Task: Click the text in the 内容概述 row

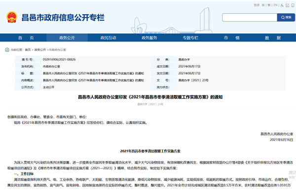Action: (x=93, y=80)
